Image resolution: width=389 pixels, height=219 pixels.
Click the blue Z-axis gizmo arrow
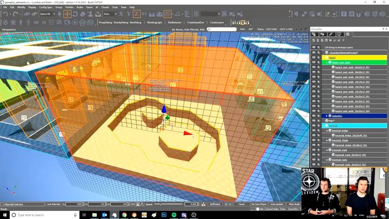point(164,109)
